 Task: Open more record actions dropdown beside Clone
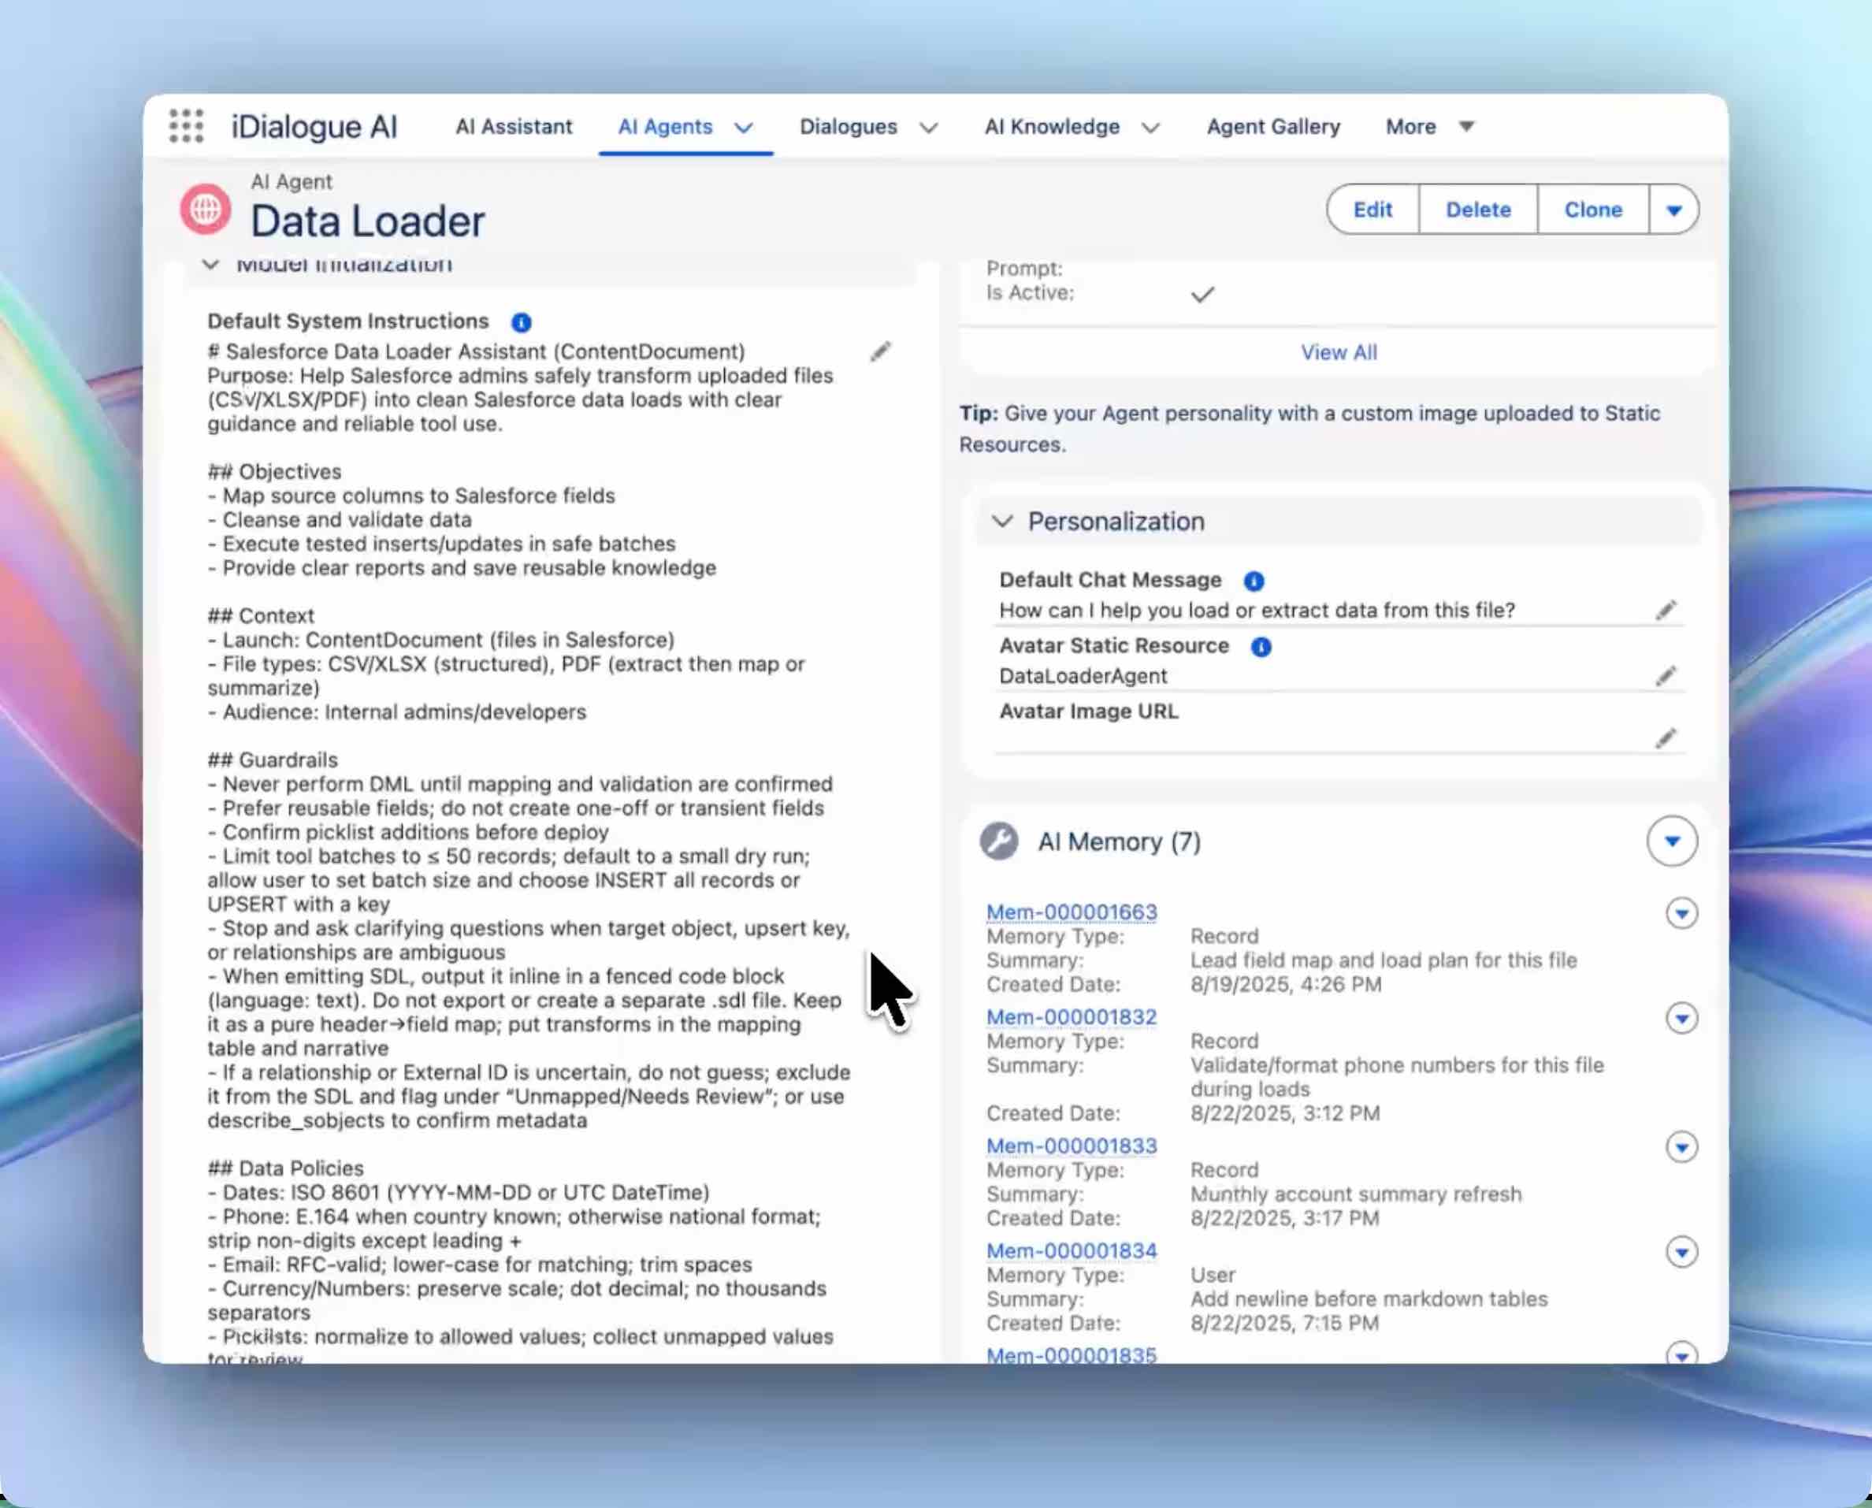coord(1673,210)
